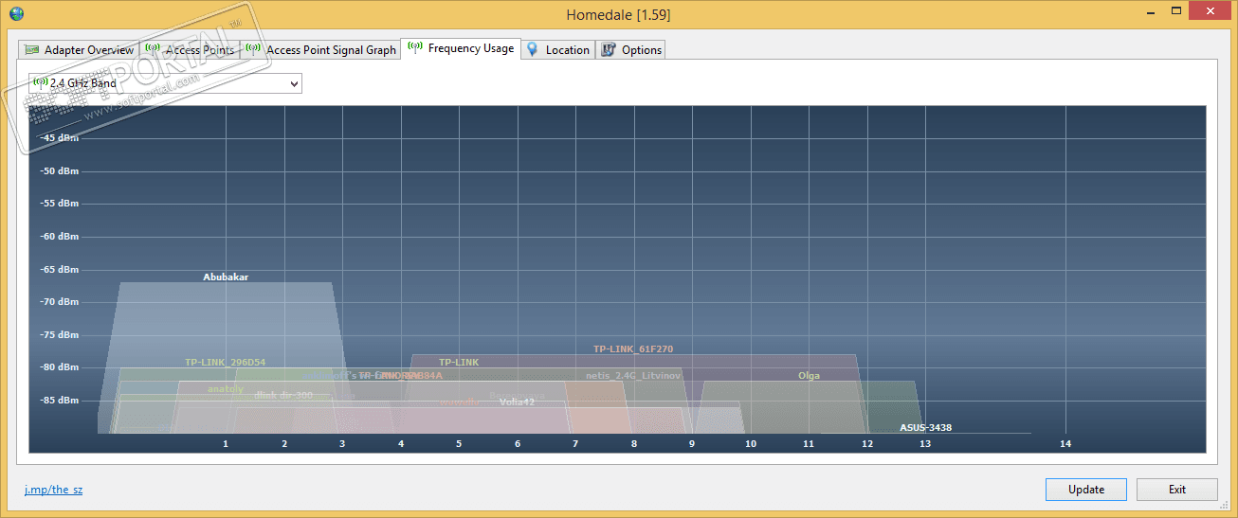Click the -85 dBm axis label

(x=59, y=401)
